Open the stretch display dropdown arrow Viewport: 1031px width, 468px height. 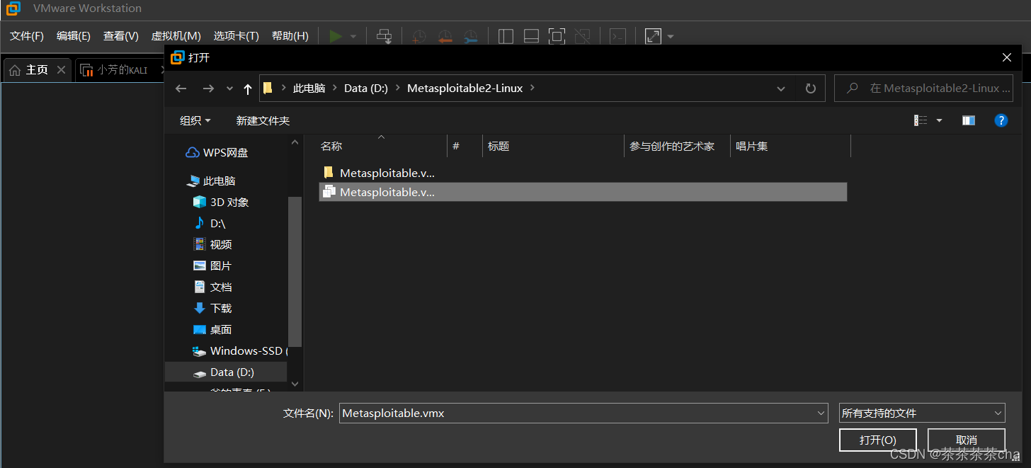pyautogui.click(x=671, y=36)
